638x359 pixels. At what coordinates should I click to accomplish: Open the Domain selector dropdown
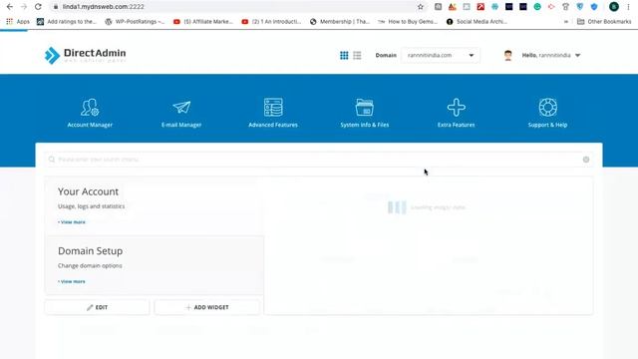[441, 56]
